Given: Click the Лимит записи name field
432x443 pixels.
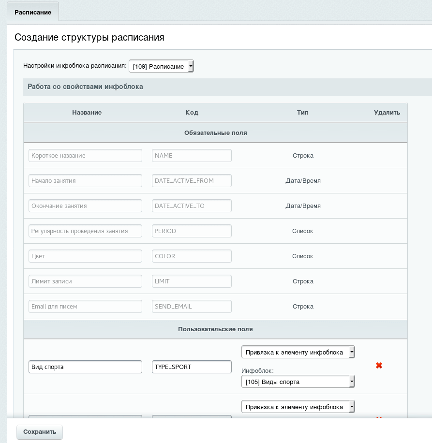Looking at the screenshot, I should click(85, 281).
